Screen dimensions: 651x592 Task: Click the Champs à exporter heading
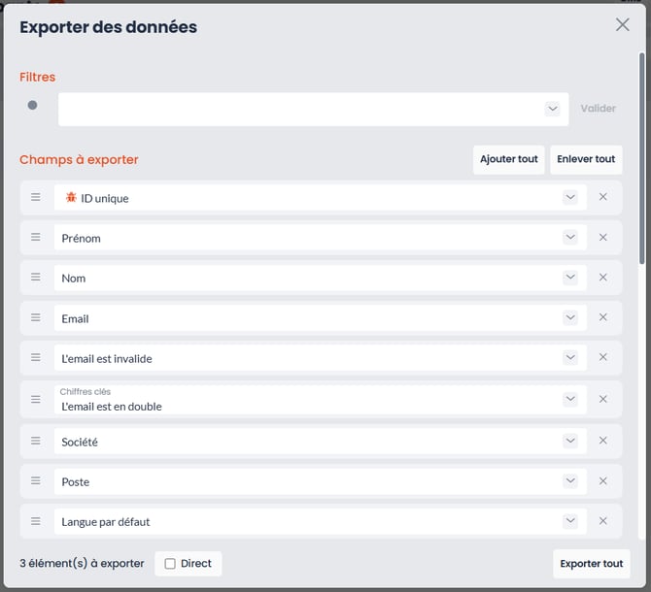tap(79, 159)
